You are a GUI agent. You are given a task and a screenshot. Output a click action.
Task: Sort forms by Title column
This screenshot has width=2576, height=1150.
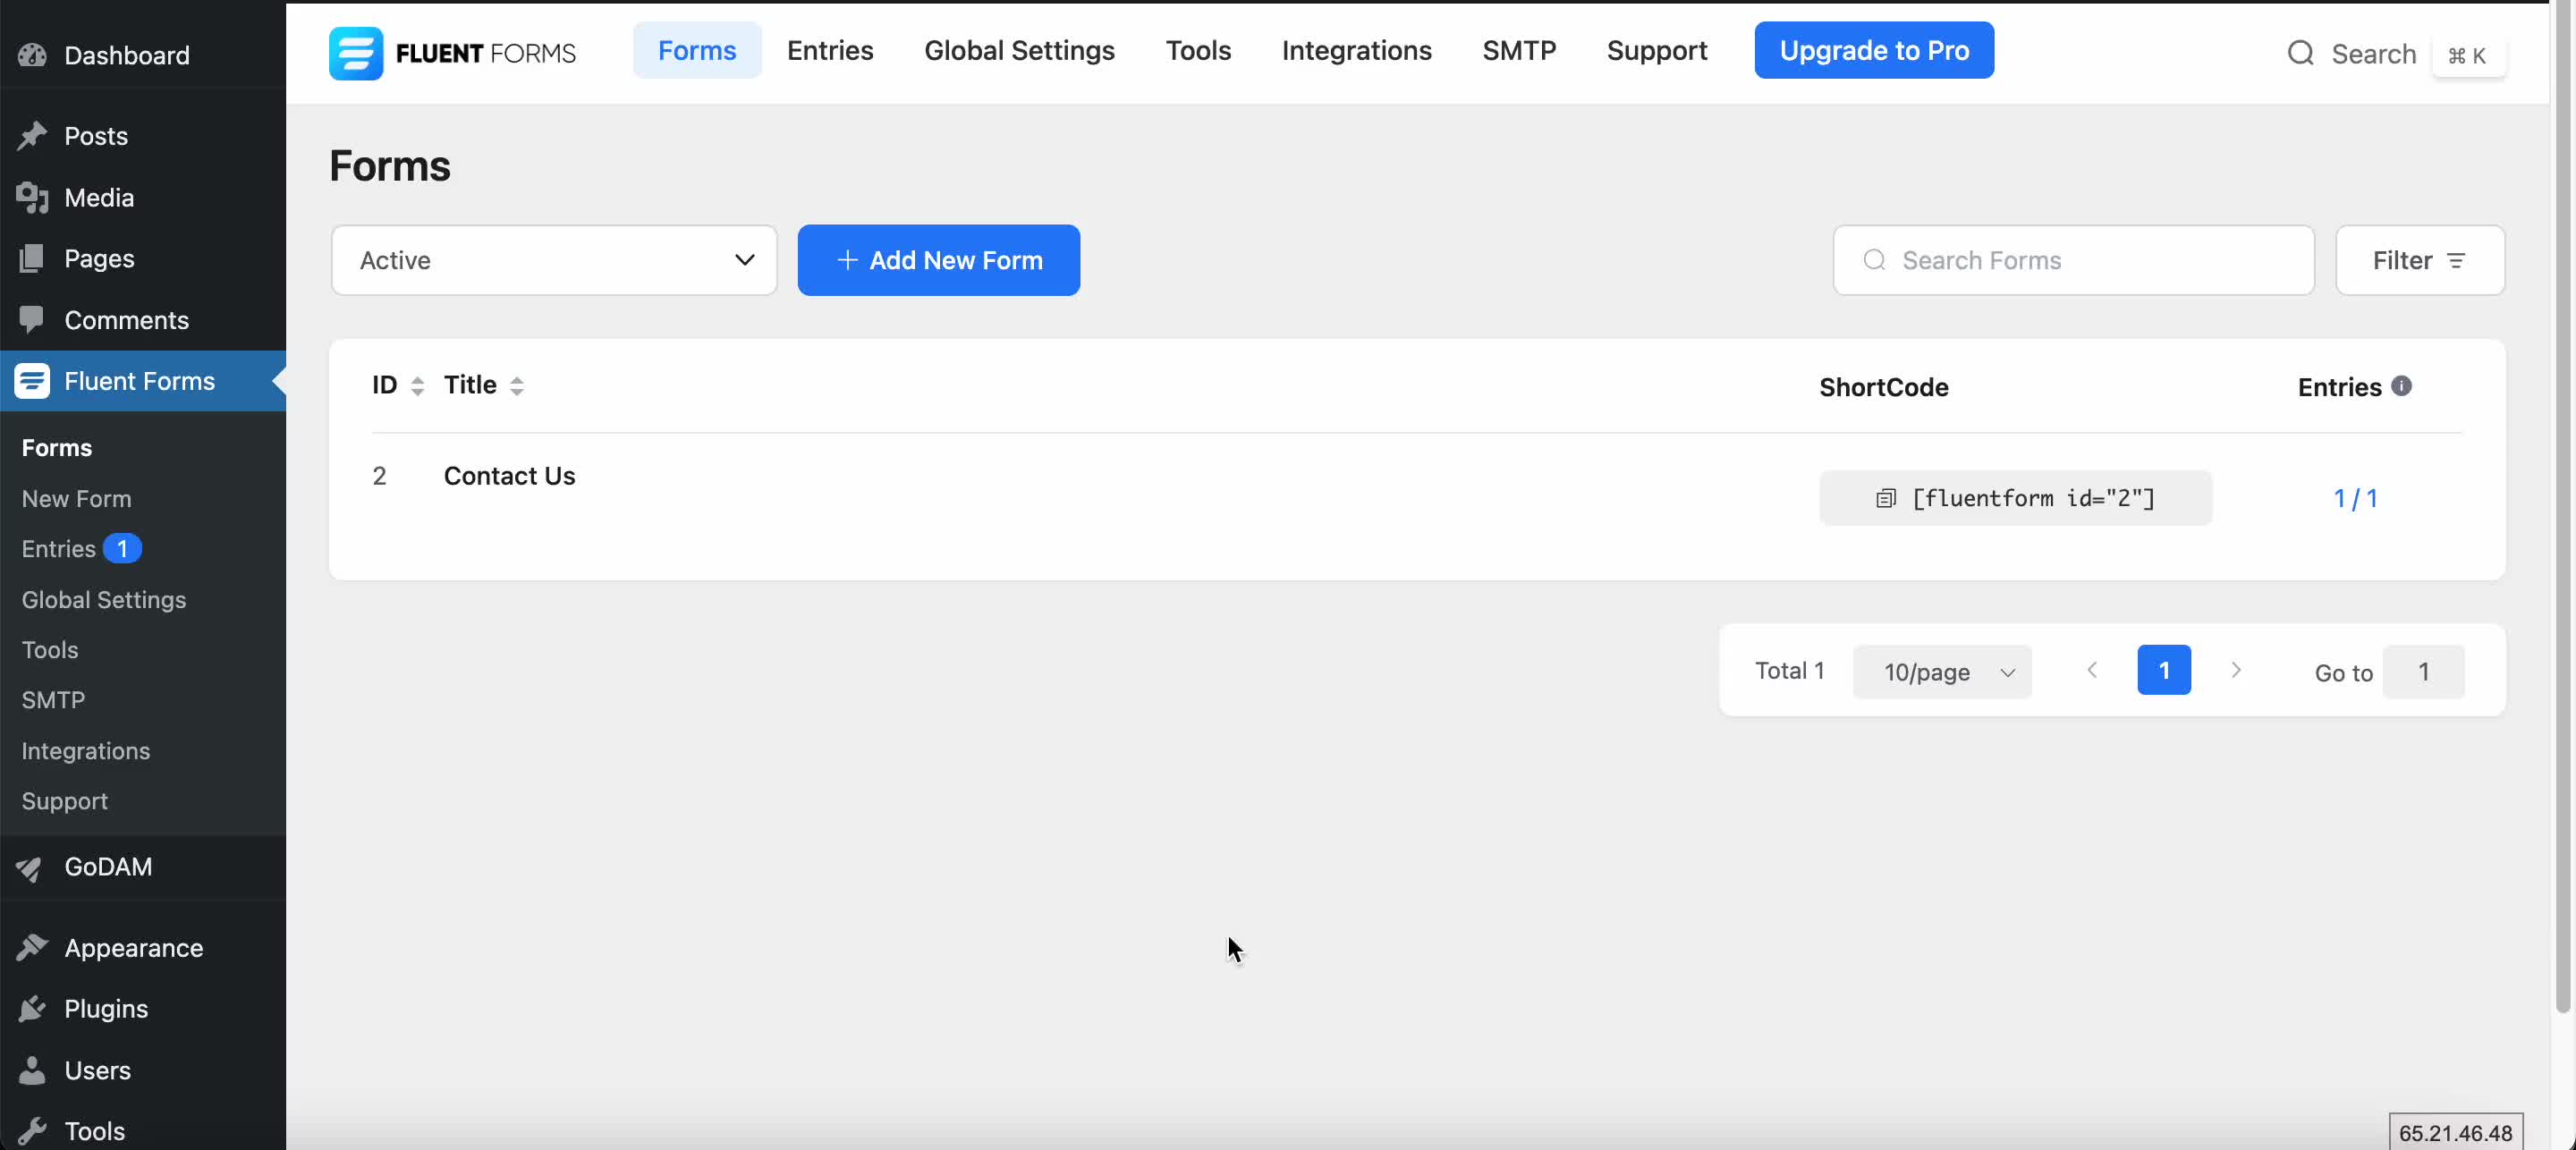click(516, 386)
